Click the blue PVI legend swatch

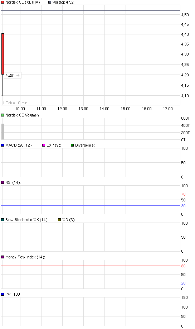click(x=3, y=294)
